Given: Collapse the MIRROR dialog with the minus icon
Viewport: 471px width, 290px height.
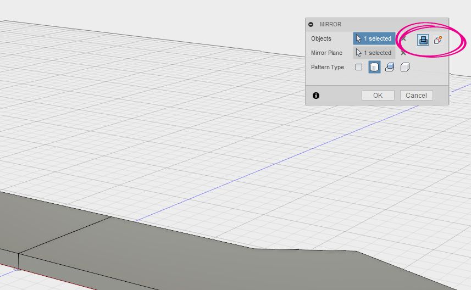Looking at the screenshot, I should pyautogui.click(x=311, y=24).
